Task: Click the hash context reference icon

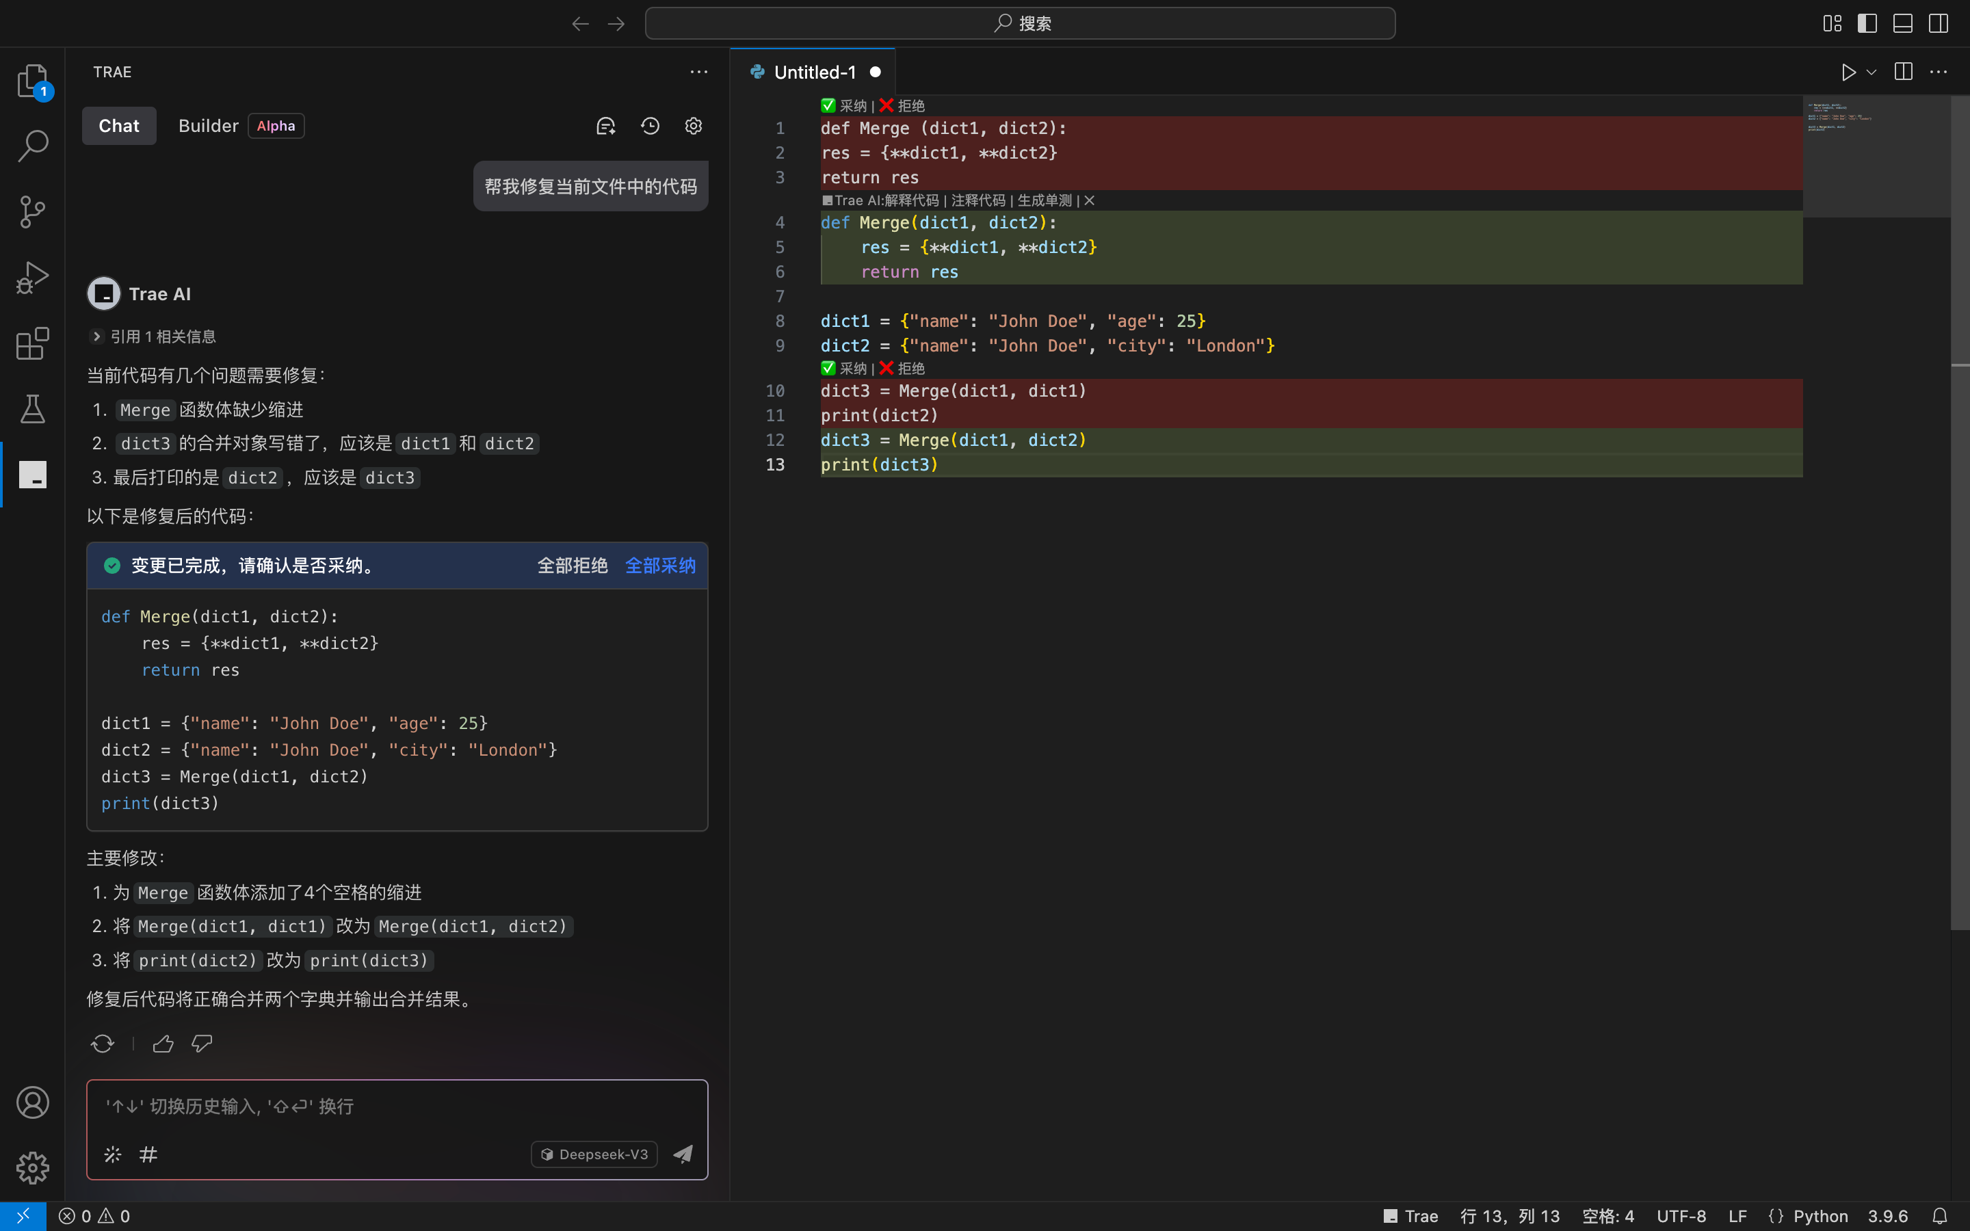Action: point(148,1154)
